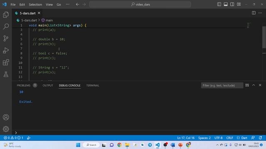Go forward with the right arrow
Viewport: 266px width, 149px height.
click(84, 5)
